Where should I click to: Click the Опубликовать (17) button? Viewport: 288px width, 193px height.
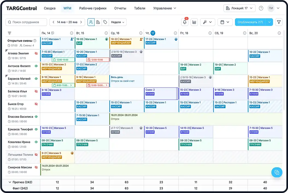pos(250,22)
